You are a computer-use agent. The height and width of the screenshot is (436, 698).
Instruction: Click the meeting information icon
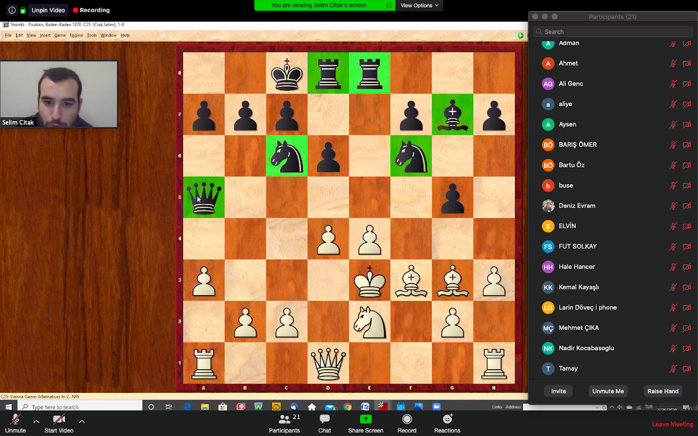tap(12, 10)
